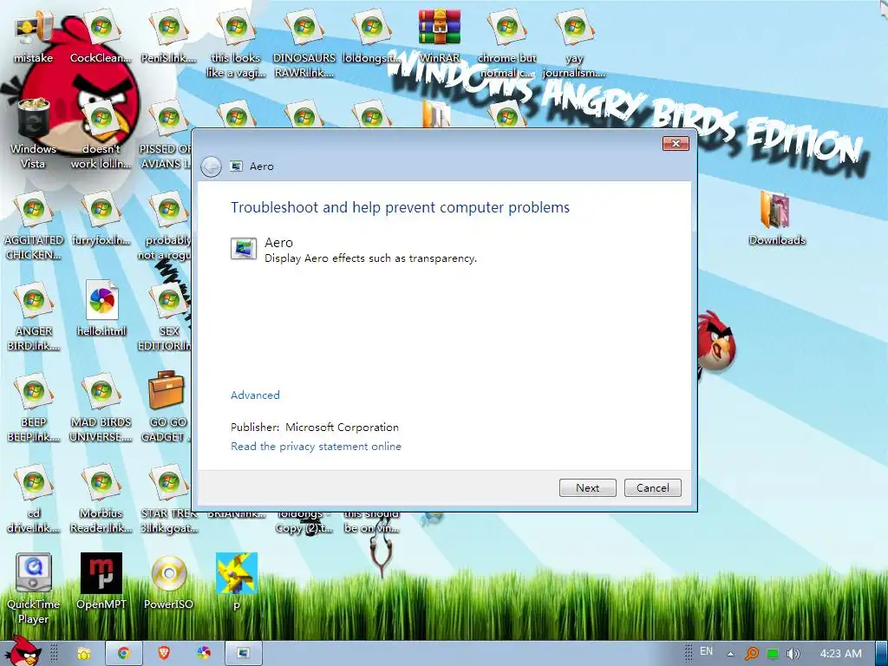
Task: Select the furryfox.lnk shortcut
Action: click(x=101, y=218)
